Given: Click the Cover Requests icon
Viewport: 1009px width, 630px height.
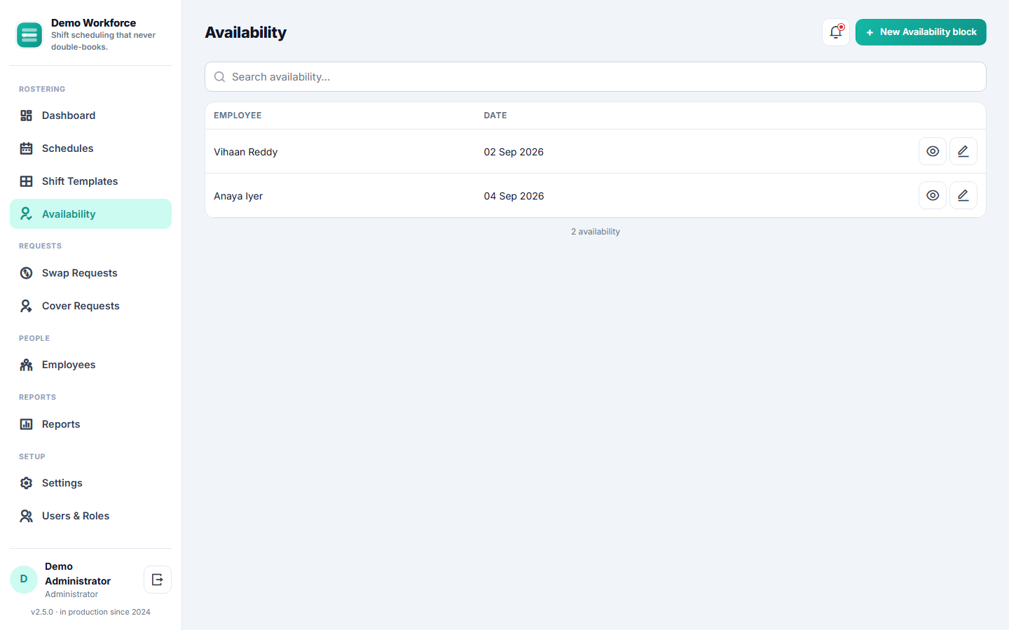Looking at the screenshot, I should click(x=27, y=306).
